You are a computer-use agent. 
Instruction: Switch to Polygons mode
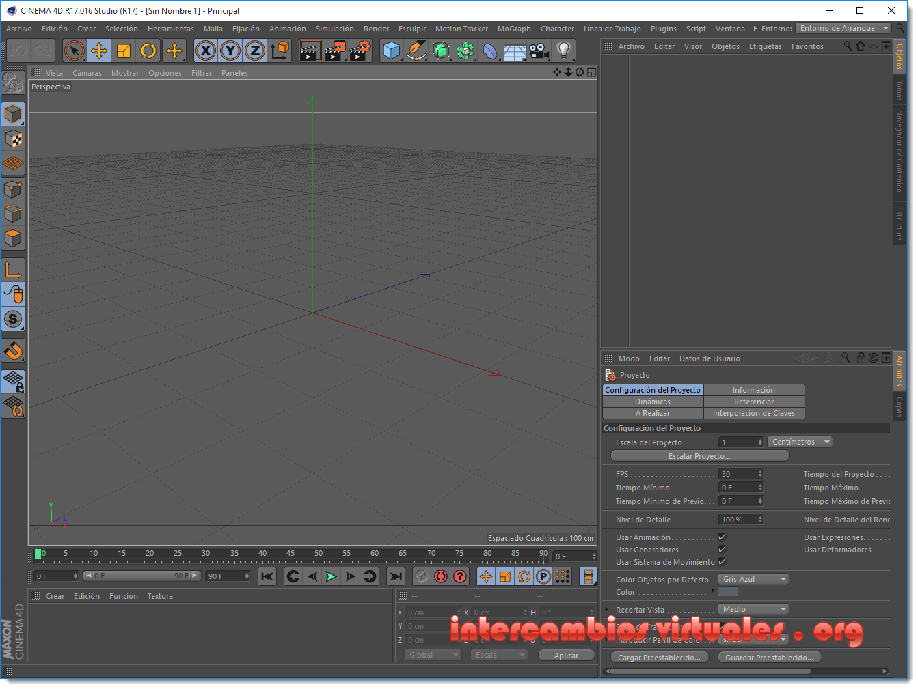(x=13, y=239)
